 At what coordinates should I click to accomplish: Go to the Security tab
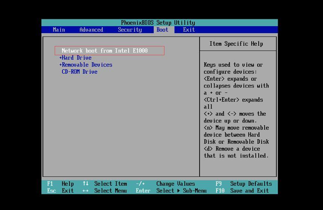pyautogui.click(x=130, y=30)
